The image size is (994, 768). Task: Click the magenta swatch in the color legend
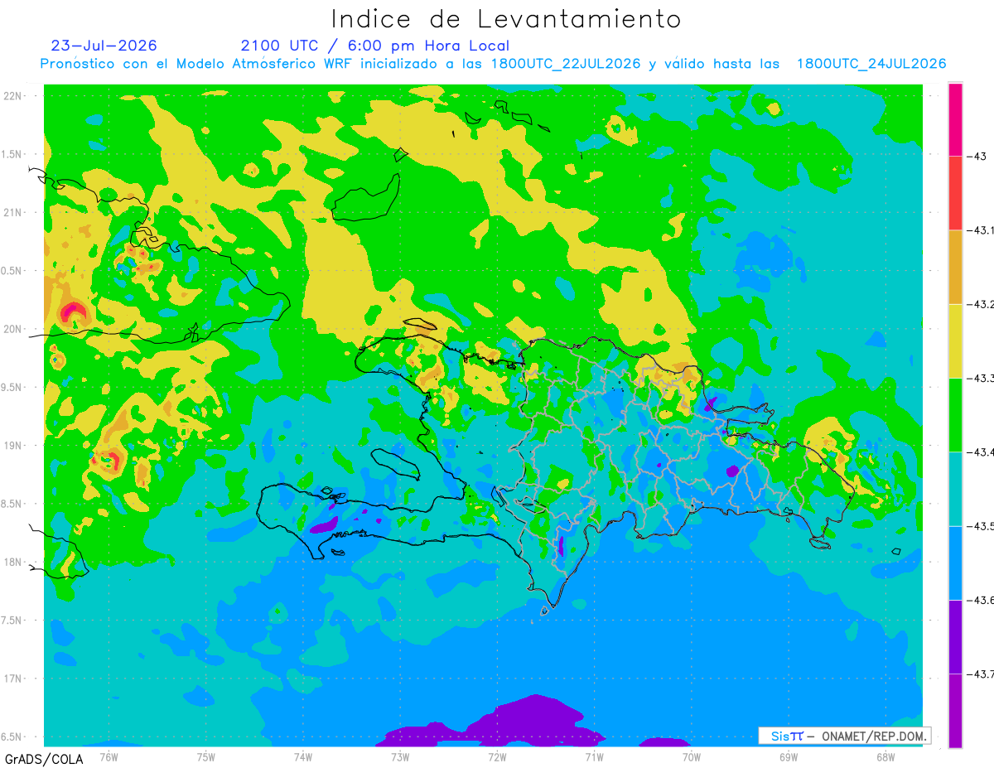click(955, 119)
